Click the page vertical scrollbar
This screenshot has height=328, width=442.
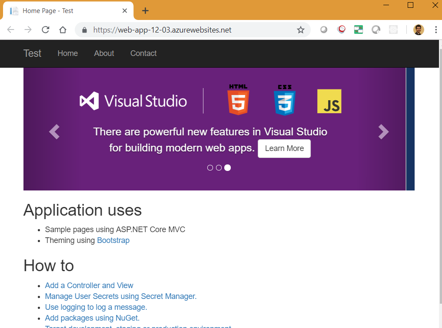pyautogui.click(x=440, y=174)
